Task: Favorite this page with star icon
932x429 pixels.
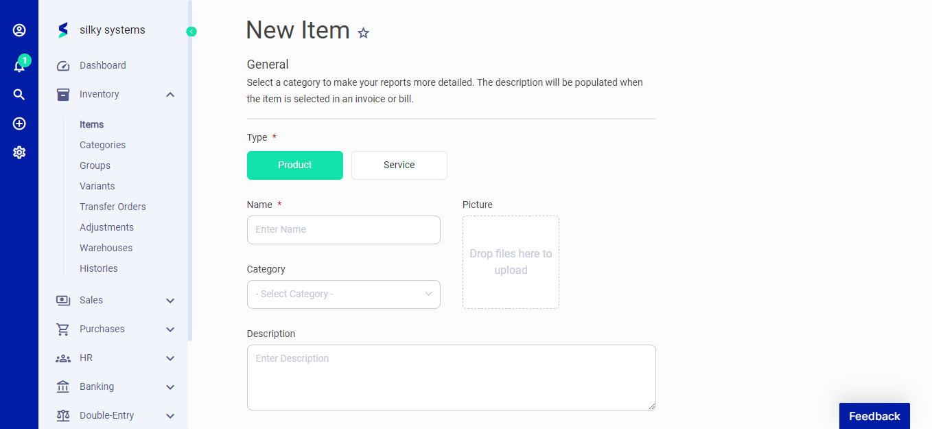Action: [x=364, y=33]
